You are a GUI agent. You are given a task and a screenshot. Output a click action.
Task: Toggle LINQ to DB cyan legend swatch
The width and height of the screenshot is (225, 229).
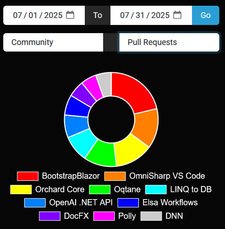(156, 190)
